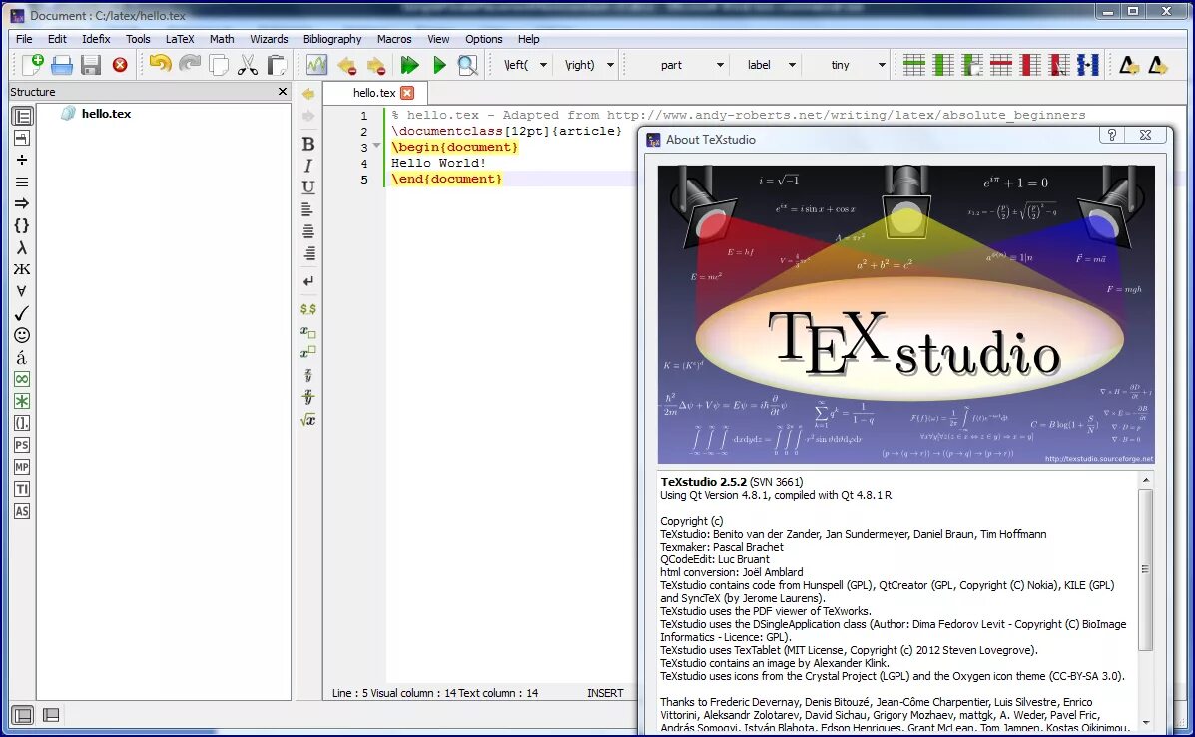Open the \right) delimiter dropdown
The image size is (1195, 737).
tap(610, 65)
